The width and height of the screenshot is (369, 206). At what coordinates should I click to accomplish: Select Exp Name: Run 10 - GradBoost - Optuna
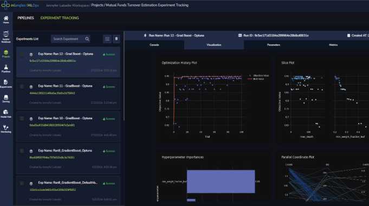click(65, 118)
